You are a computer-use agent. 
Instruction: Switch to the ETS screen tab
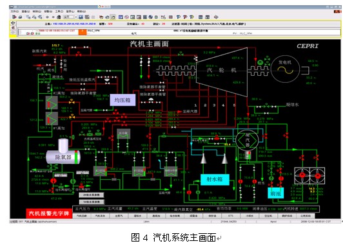coord(231,216)
